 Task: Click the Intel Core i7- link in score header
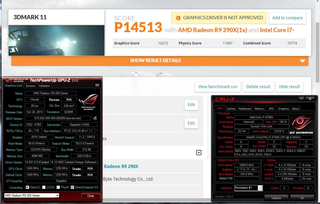pos(277,30)
